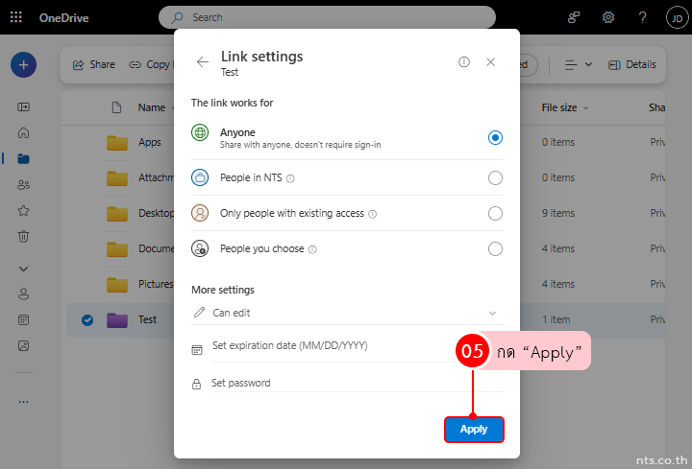Open the photo icon in sidebar
The height and width of the screenshot is (469, 692).
pyautogui.click(x=23, y=345)
